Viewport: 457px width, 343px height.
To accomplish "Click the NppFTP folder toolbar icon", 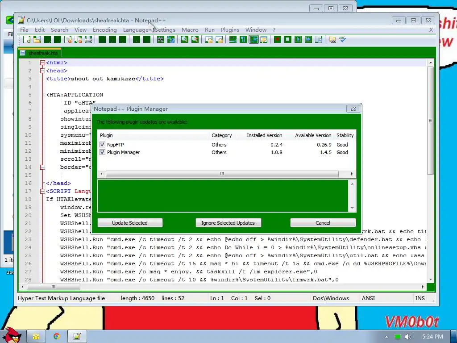I will (332, 39).
